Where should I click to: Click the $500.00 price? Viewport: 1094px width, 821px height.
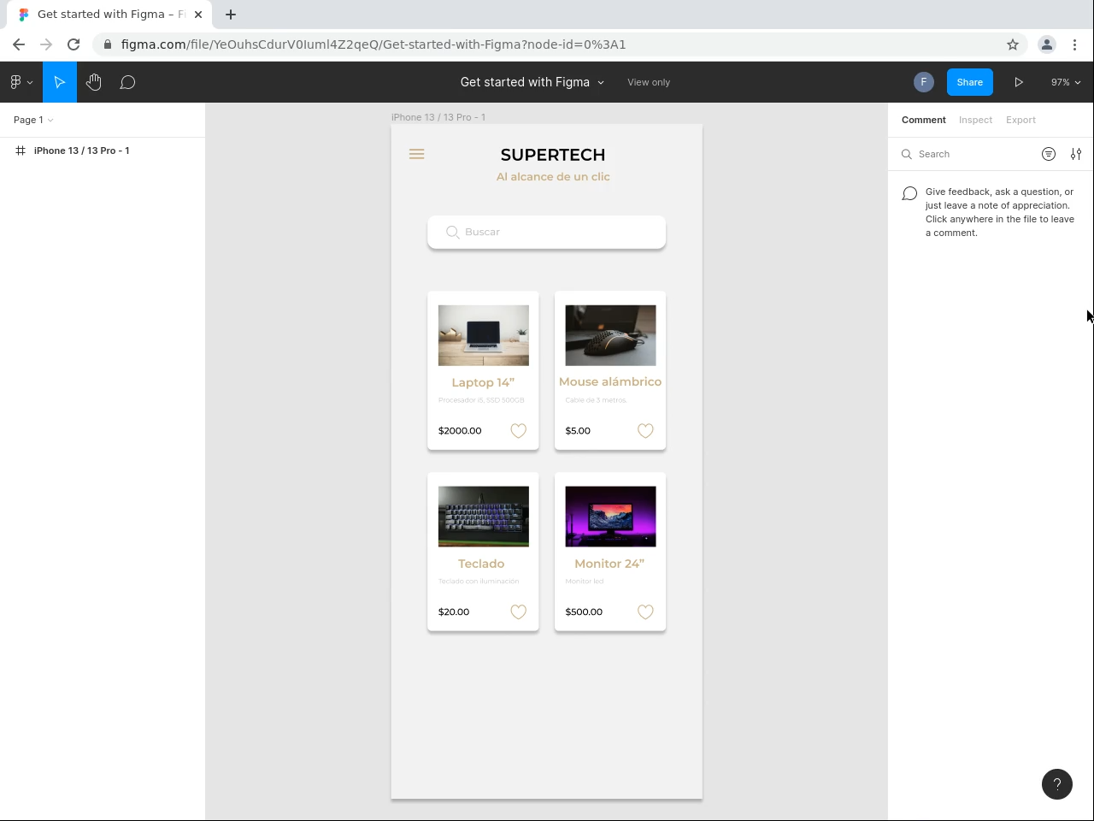584,612
